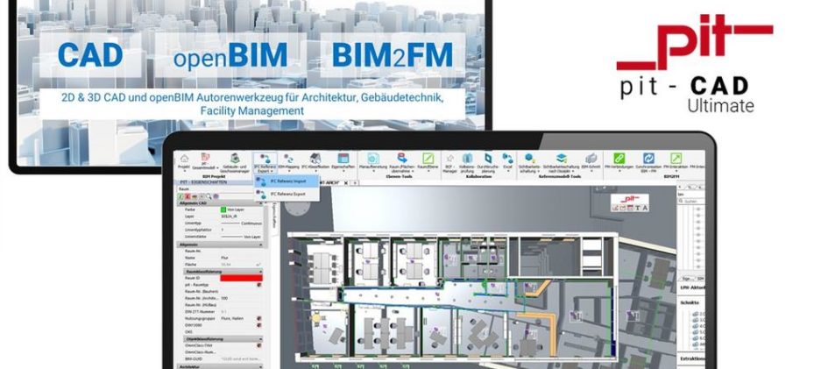Image resolution: width=828 pixels, height=369 pixels.
Task: Click the Synchronisation BIM - FM icon
Action: pos(649,158)
